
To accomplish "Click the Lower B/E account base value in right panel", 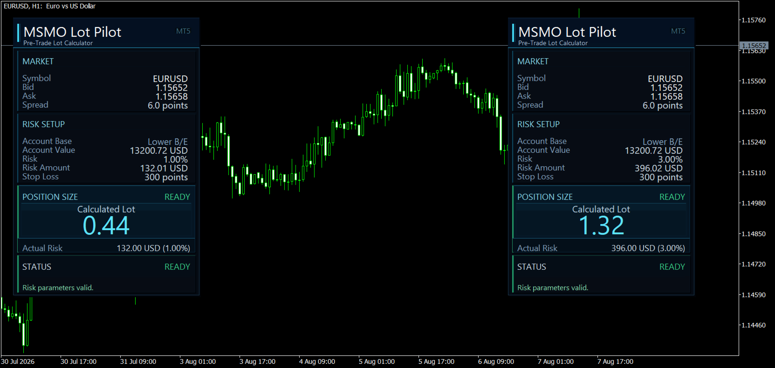I will click(663, 142).
